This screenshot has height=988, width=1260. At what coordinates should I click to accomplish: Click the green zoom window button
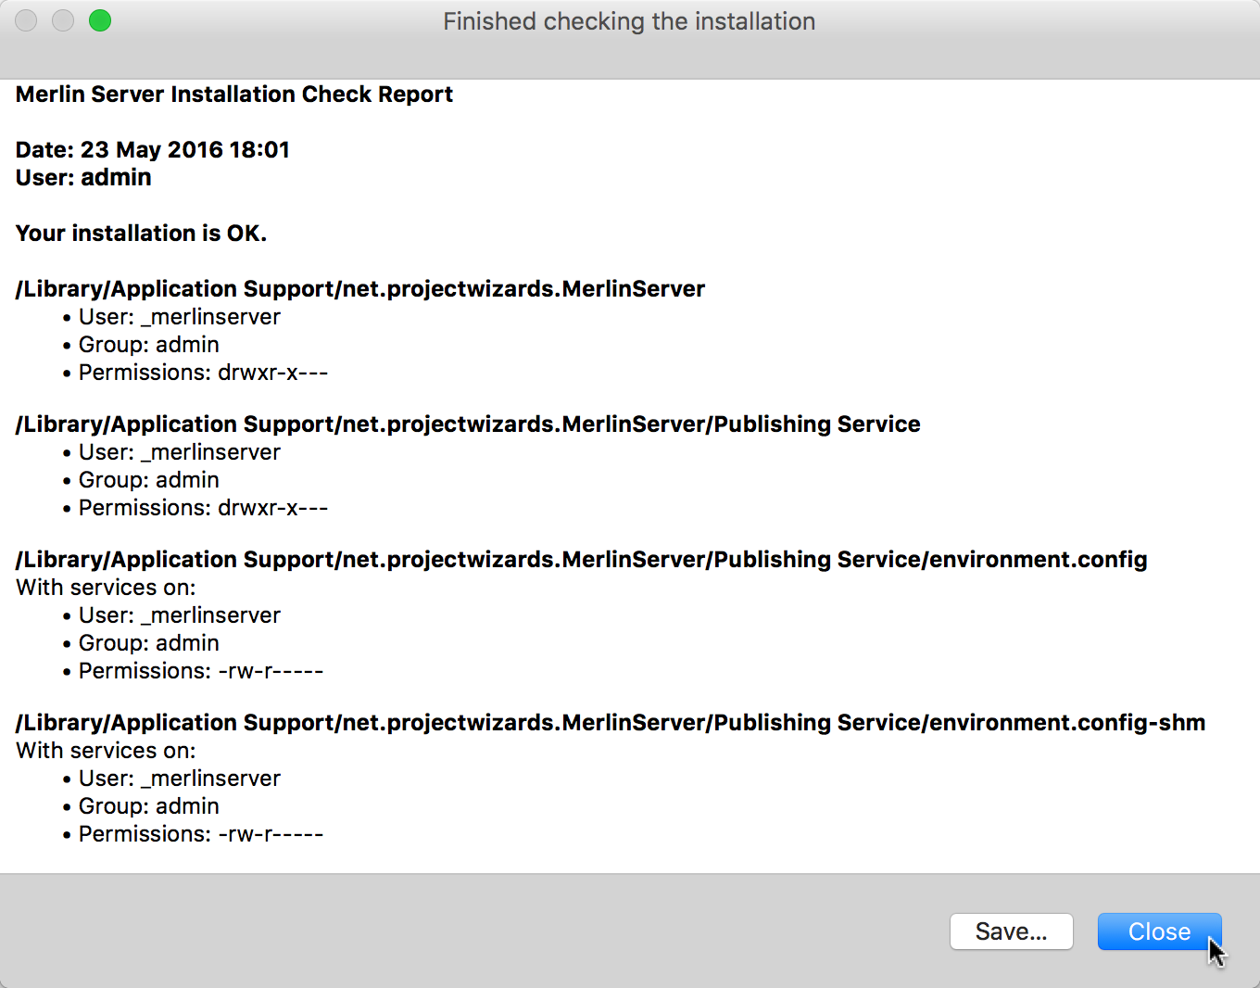(x=100, y=20)
